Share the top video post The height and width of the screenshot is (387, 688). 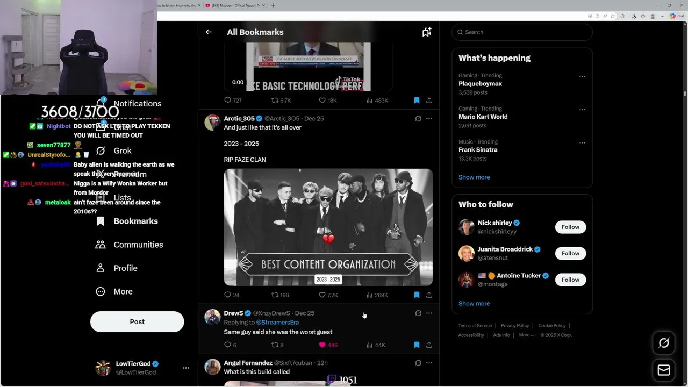[429, 101]
